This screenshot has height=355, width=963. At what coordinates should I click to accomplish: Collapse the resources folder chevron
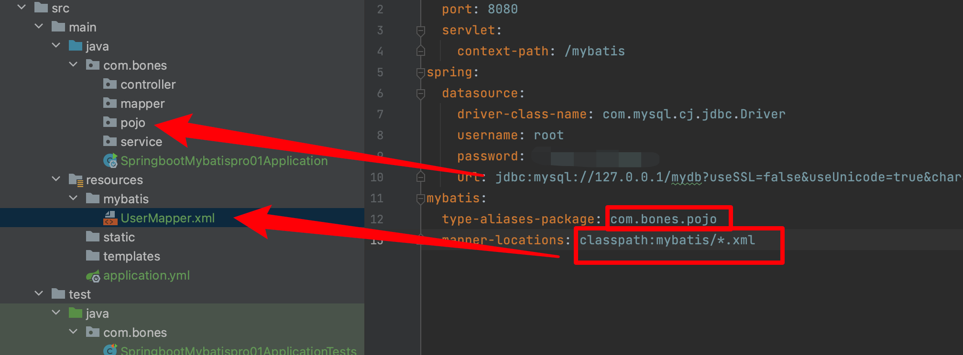56,179
